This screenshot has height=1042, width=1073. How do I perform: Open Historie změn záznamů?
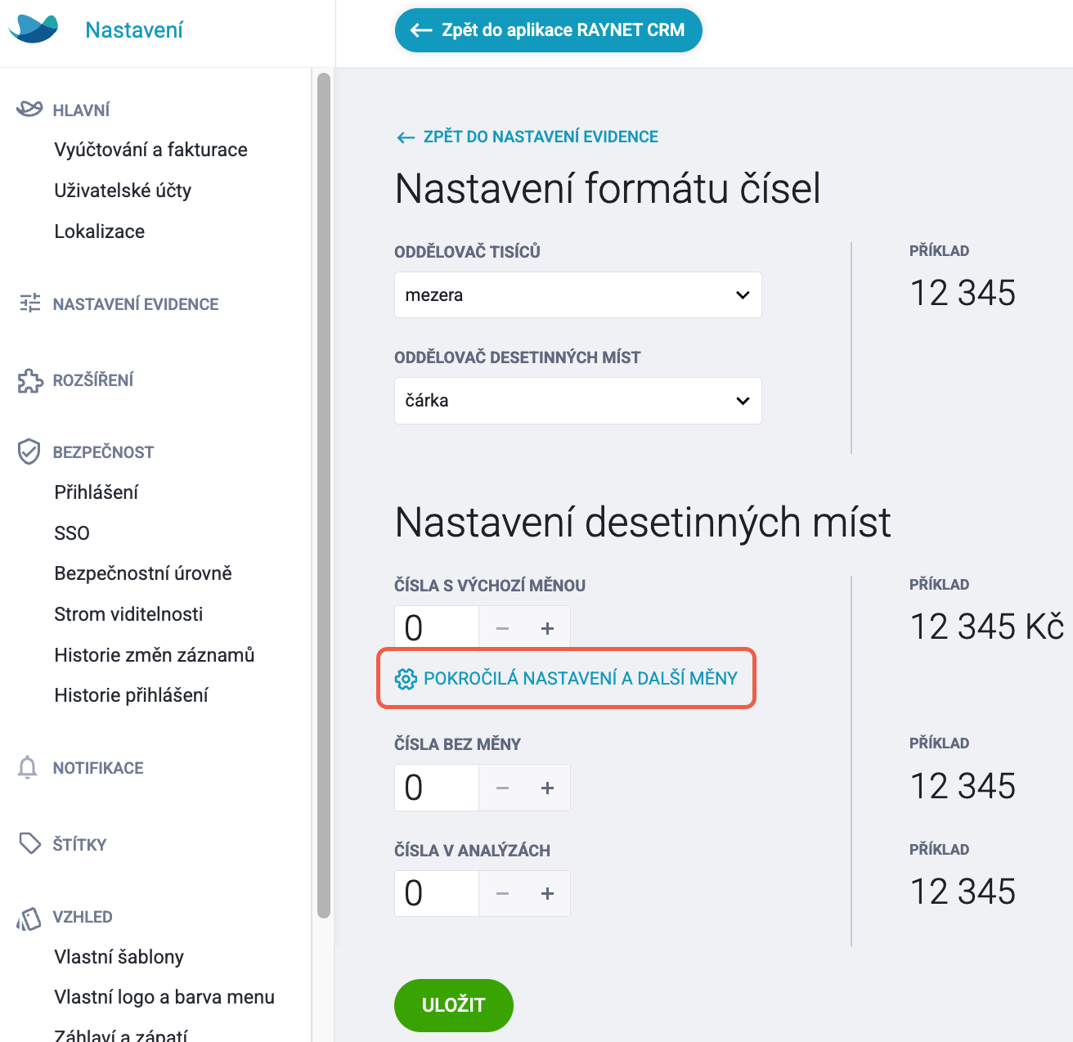tap(155, 655)
